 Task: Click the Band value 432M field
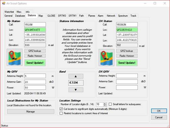click(76, 83)
